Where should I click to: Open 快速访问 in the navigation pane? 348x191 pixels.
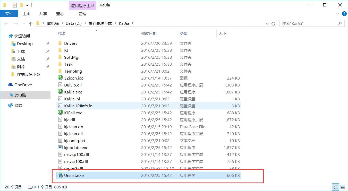coord(22,36)
